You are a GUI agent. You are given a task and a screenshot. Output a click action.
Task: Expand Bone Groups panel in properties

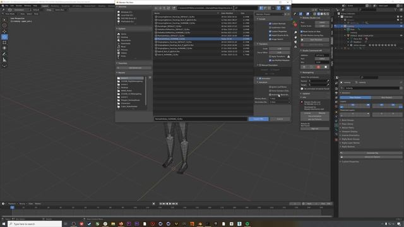(x=347, y=120)
